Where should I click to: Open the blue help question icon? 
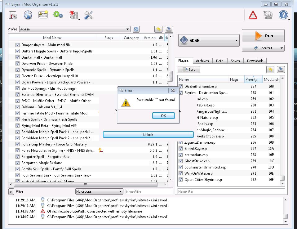(x=283, y=15)
